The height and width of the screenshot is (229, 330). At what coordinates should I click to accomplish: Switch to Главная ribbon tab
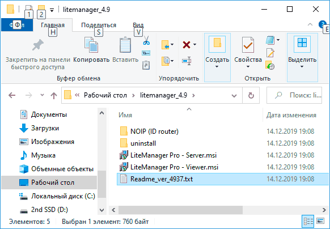(x=53, y=25)
